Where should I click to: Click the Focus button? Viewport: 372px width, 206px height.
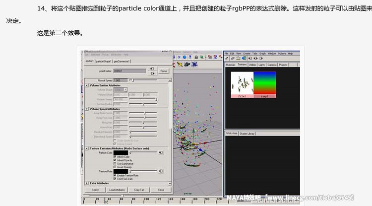click(x=164, y=71)
